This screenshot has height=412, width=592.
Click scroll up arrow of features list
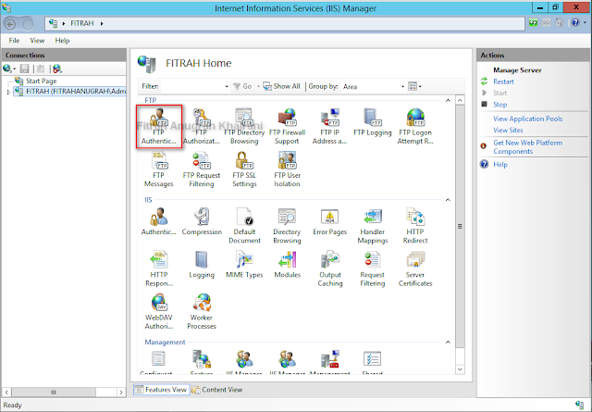pyautogui.click(x=460, y=101)
